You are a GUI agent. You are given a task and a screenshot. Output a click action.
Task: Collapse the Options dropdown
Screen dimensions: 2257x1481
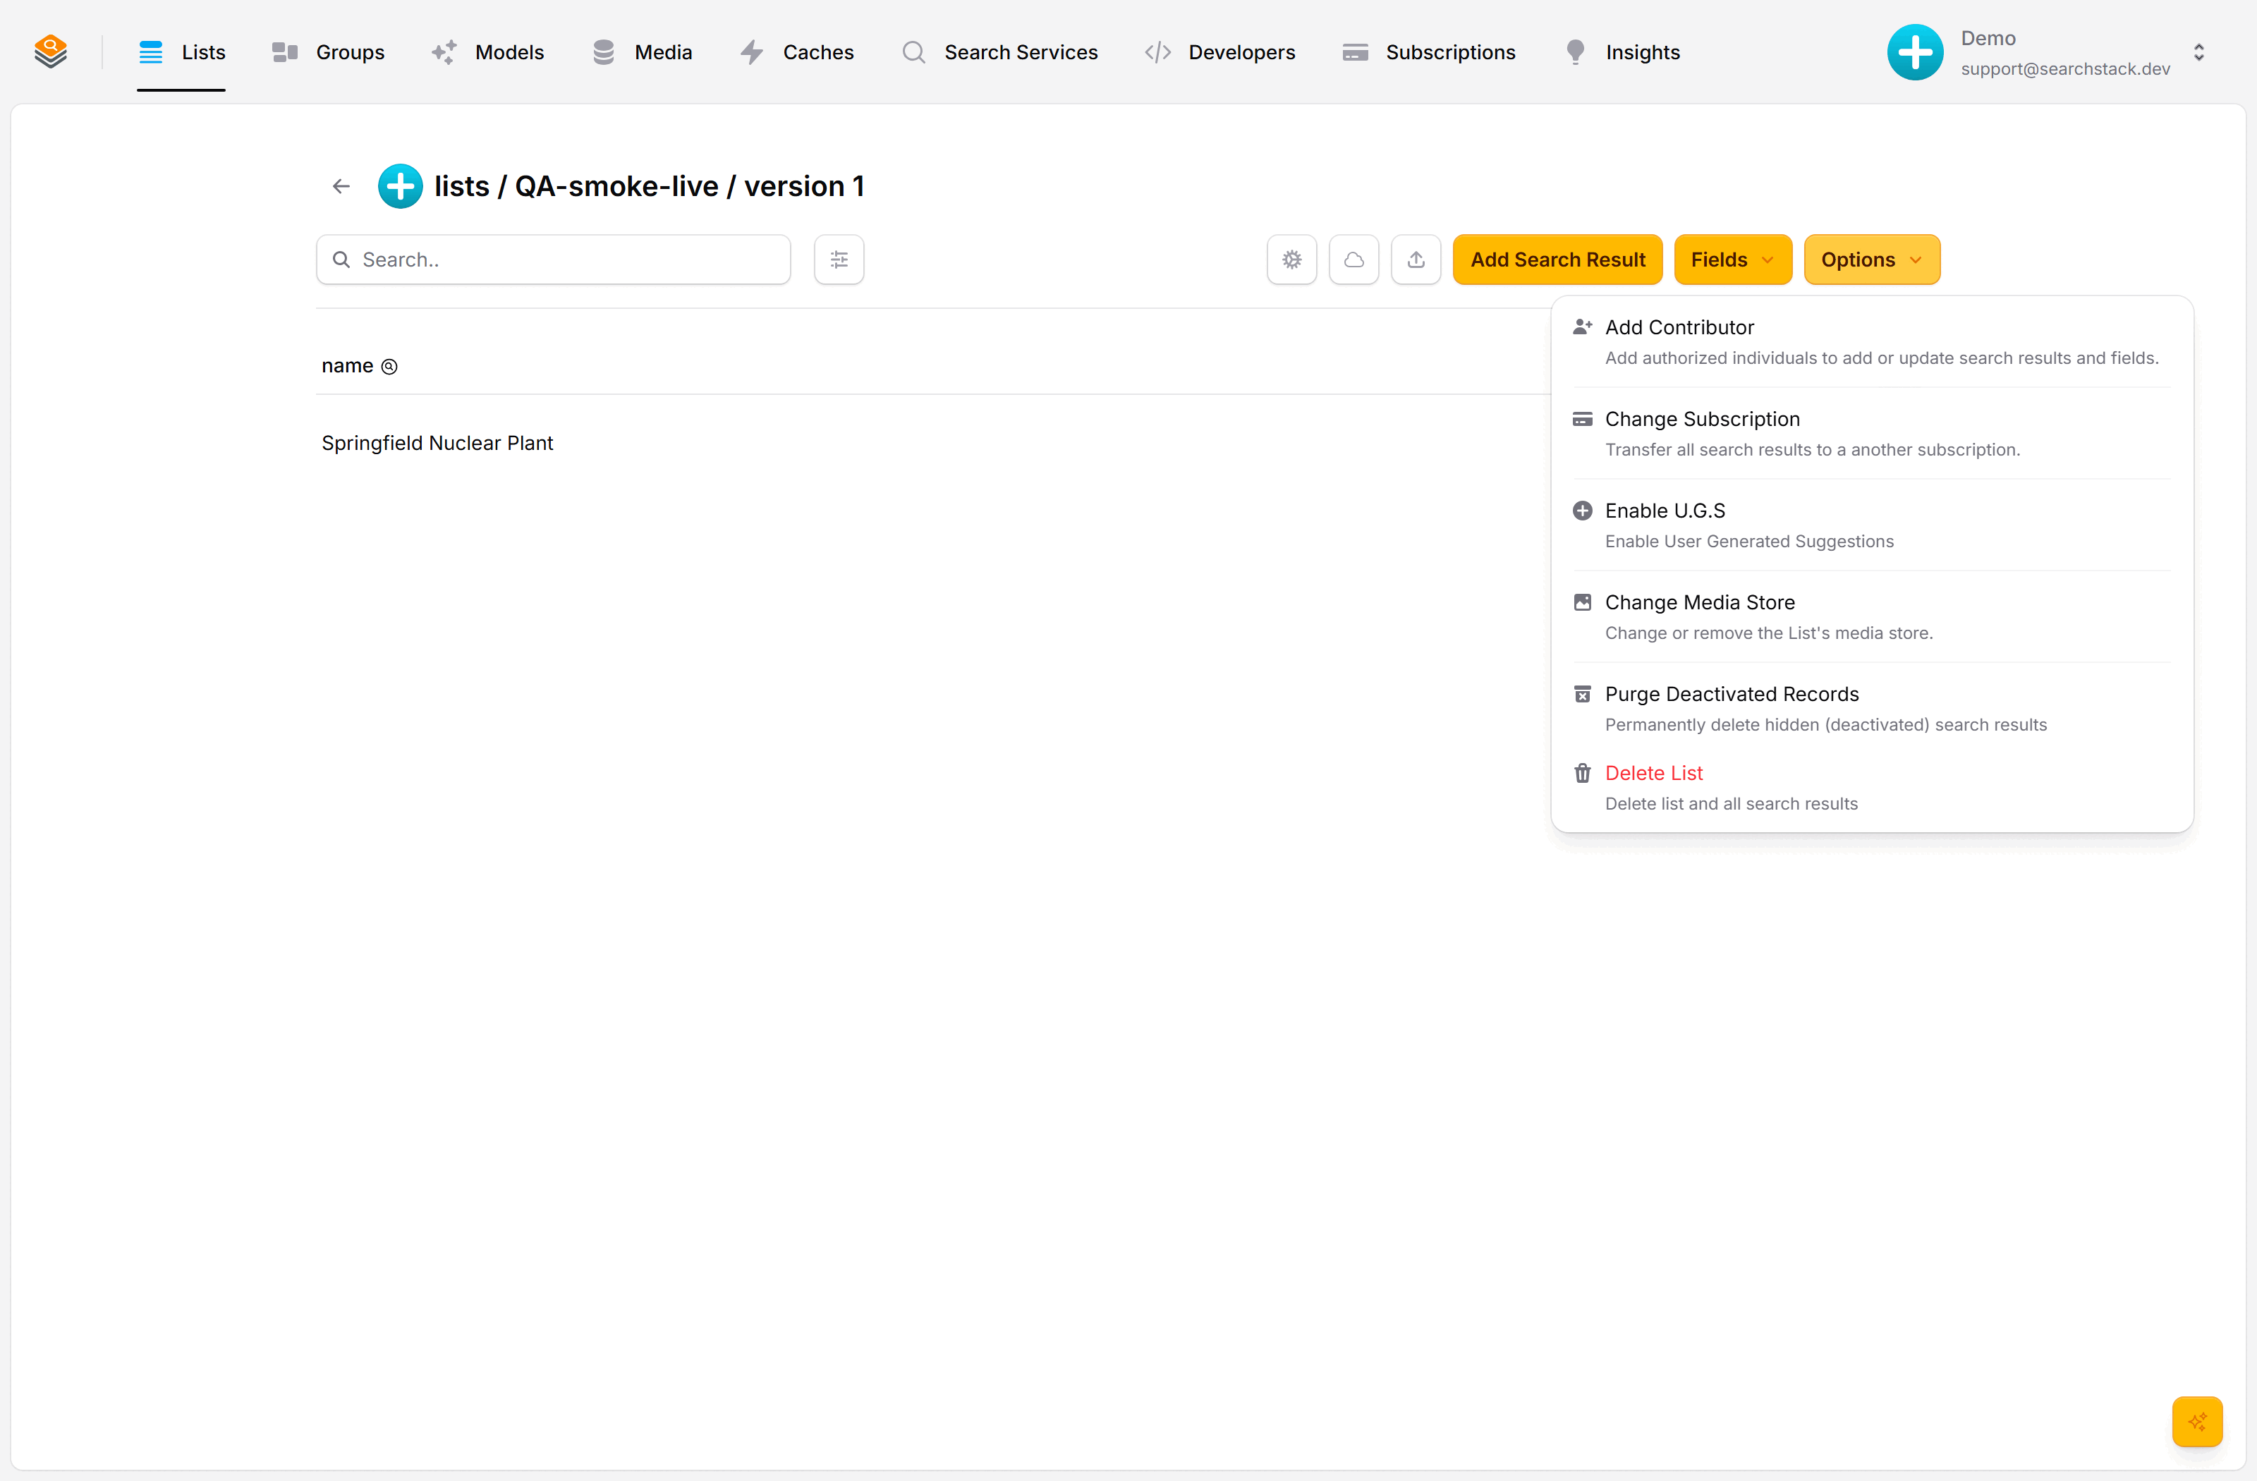[1871, 260]
